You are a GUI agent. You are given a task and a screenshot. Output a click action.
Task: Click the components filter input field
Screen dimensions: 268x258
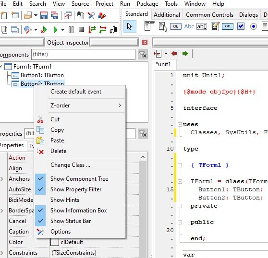click(x=83, y=55)
